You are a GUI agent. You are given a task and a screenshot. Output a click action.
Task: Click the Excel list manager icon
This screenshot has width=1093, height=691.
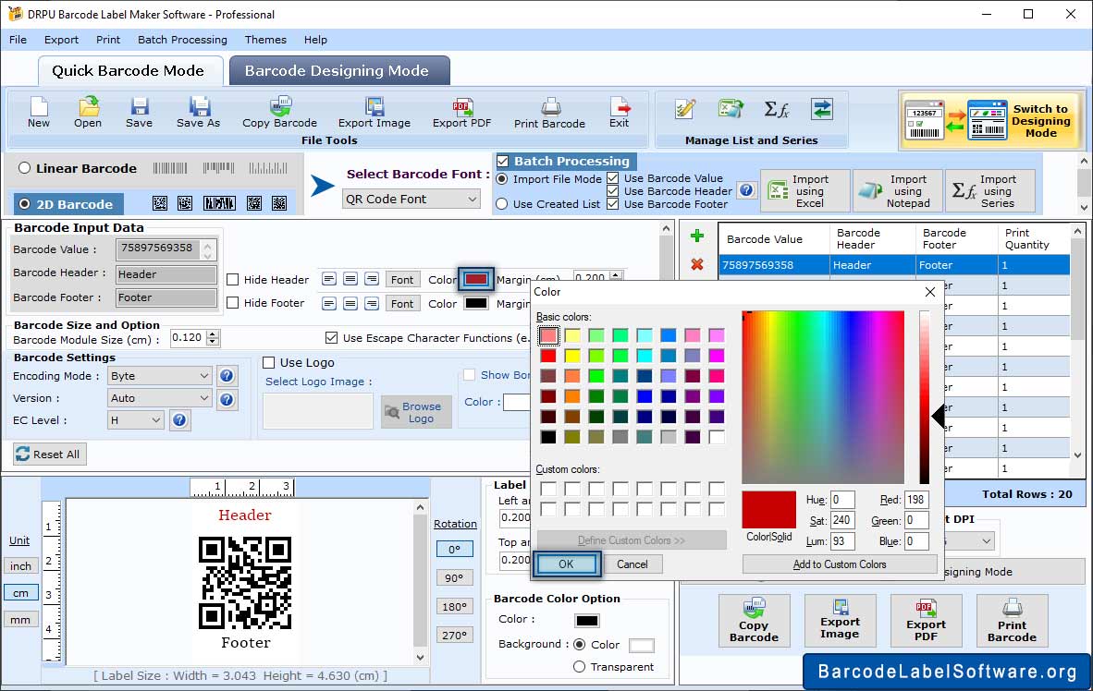pyautogui.click(x=730, y=109)
